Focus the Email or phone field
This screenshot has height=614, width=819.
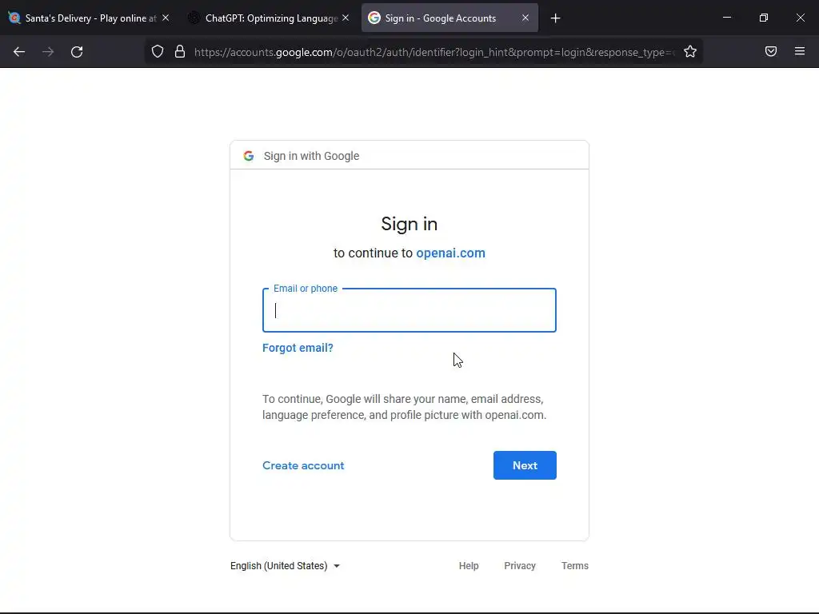click(x=409, y=310)
